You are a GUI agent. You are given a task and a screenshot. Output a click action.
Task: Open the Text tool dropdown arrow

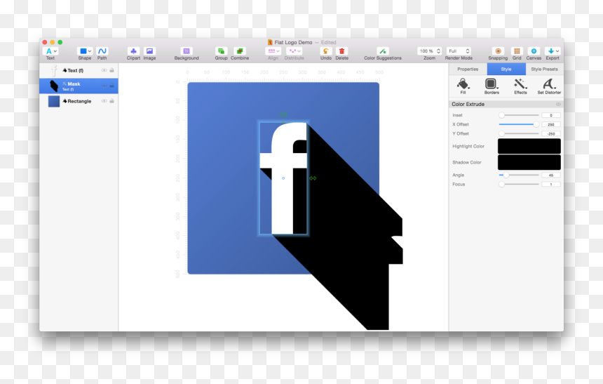point(55,51)
